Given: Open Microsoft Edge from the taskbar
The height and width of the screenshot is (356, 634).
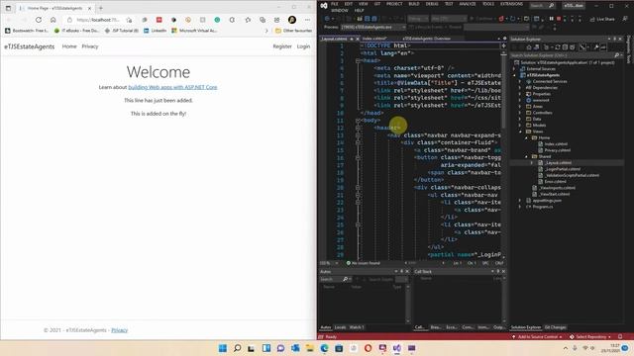Looking at the screenshot, I should coord(324,348).
